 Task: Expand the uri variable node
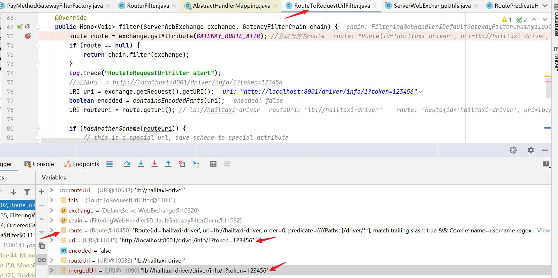51,240
